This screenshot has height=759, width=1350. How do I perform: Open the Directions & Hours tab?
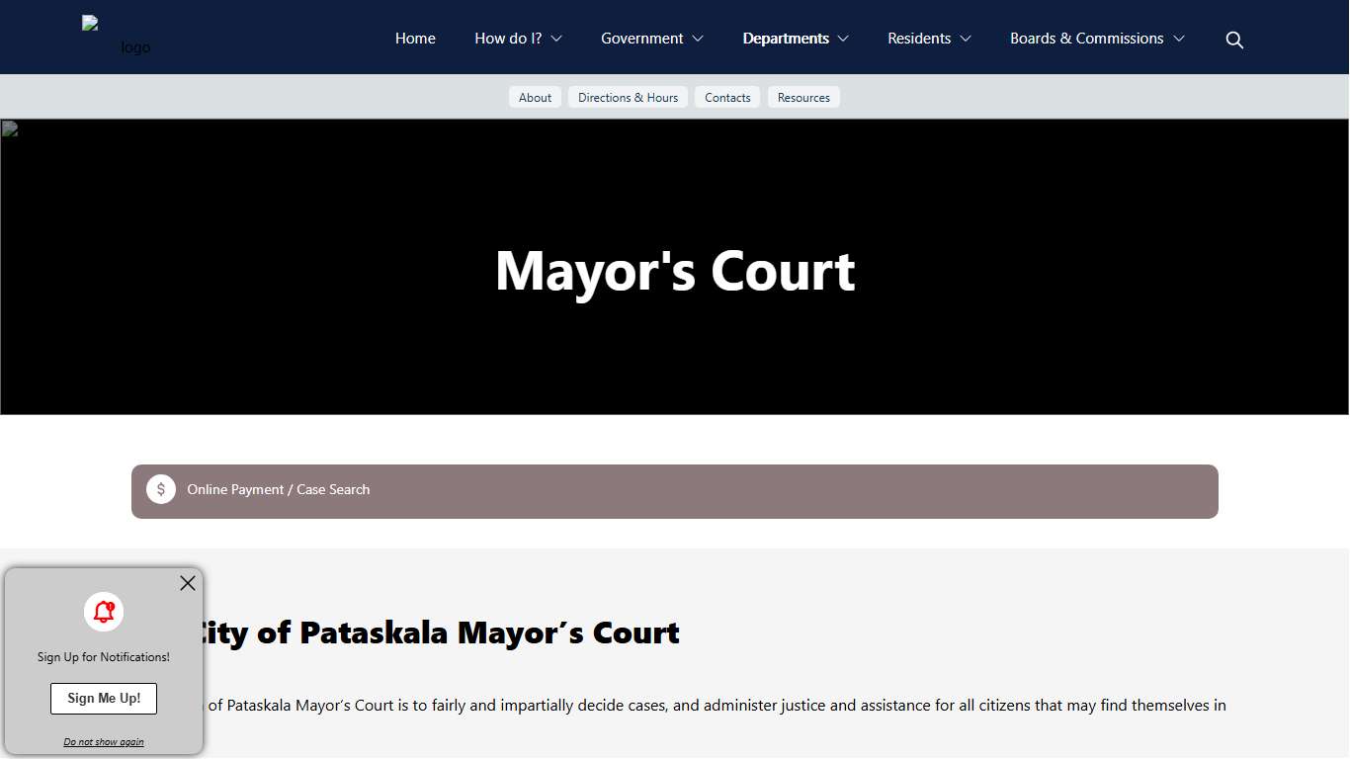click(x=628, y=97)
